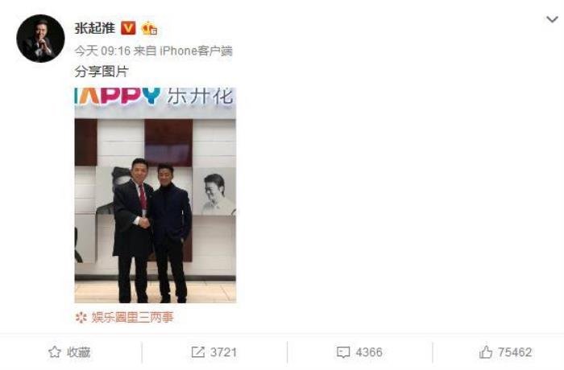Click the thumbs-up like icon
This screenshot has height=370, width=564.
click(x=486, y=352)
